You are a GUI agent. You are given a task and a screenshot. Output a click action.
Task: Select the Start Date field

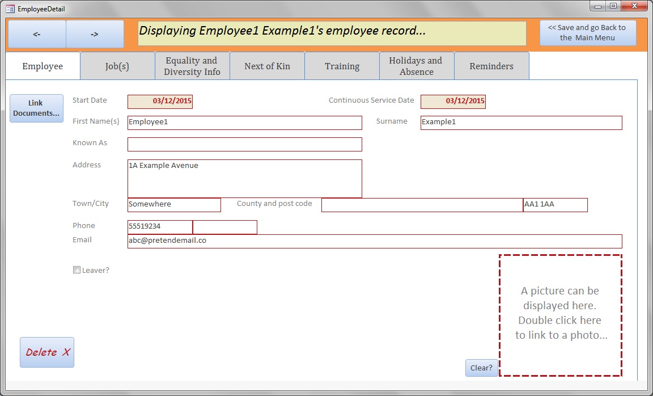pos(160,102)
